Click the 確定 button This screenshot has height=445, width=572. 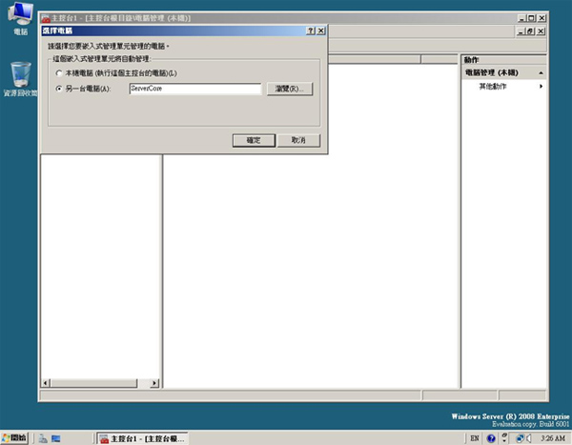point(254,139)
